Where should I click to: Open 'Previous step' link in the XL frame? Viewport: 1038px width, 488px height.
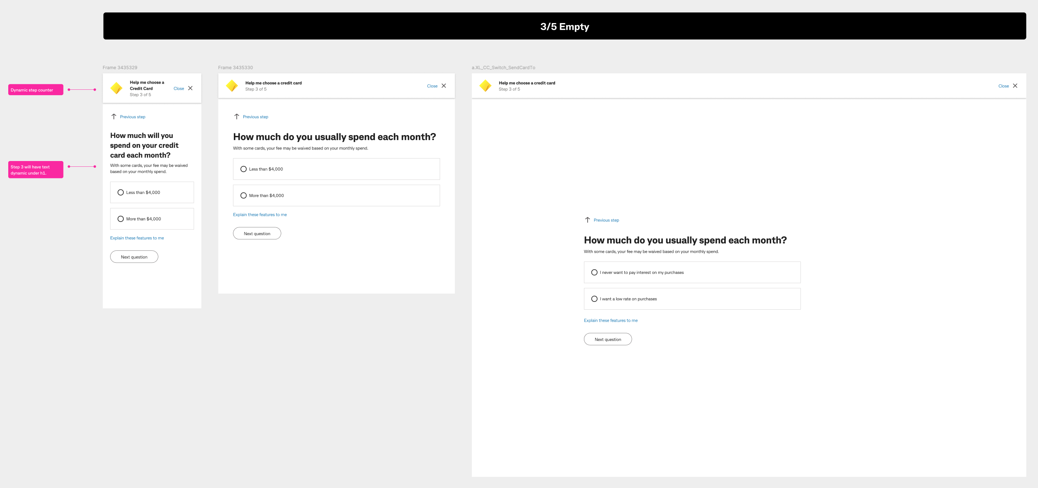point(606,220)
